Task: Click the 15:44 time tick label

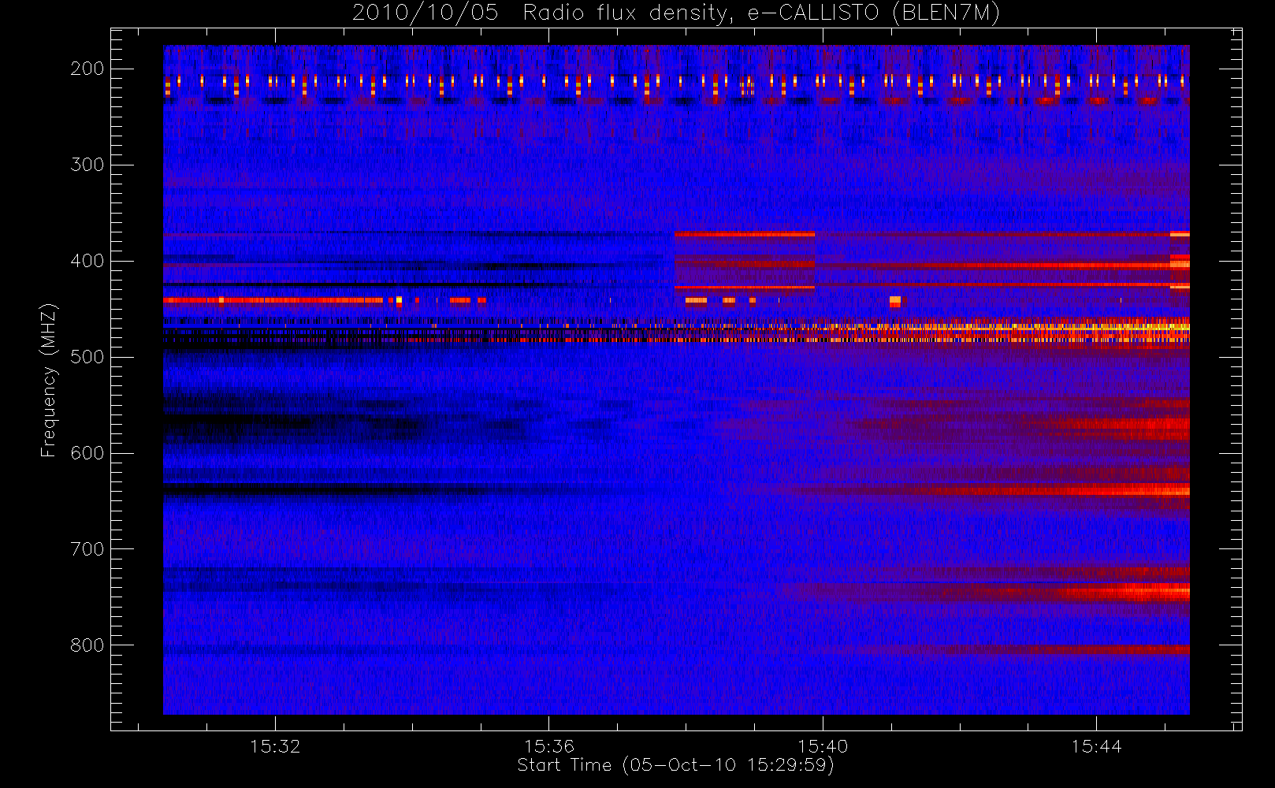Action: pos(1096,746)
